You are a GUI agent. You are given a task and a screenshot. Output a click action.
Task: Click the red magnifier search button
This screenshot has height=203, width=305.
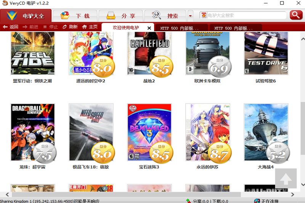tap(296, 15)
